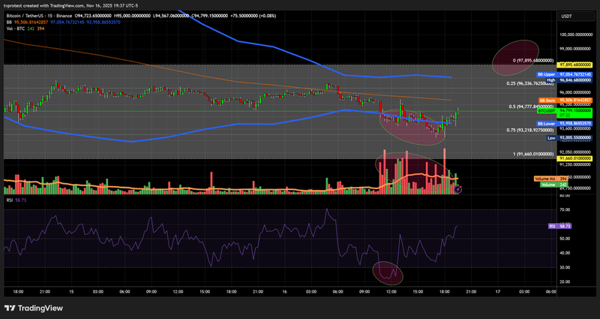The width and height of the screenshot is (600, 319).
Task: Click the High price label
Action: (x=550, y=82)
